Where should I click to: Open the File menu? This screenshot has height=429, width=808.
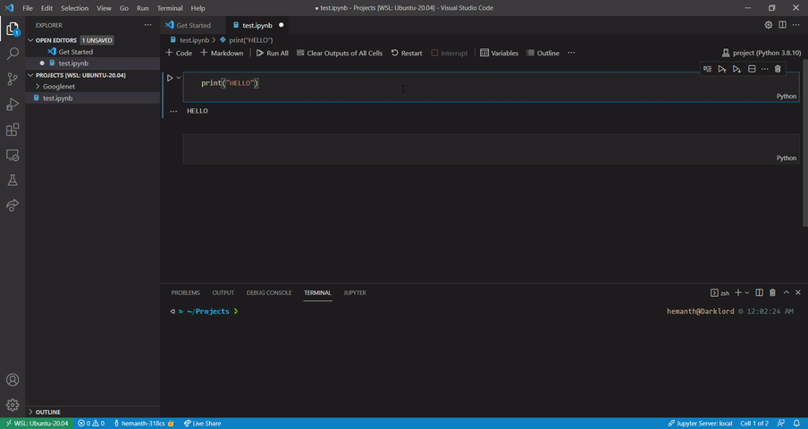(x=28, y=8)
